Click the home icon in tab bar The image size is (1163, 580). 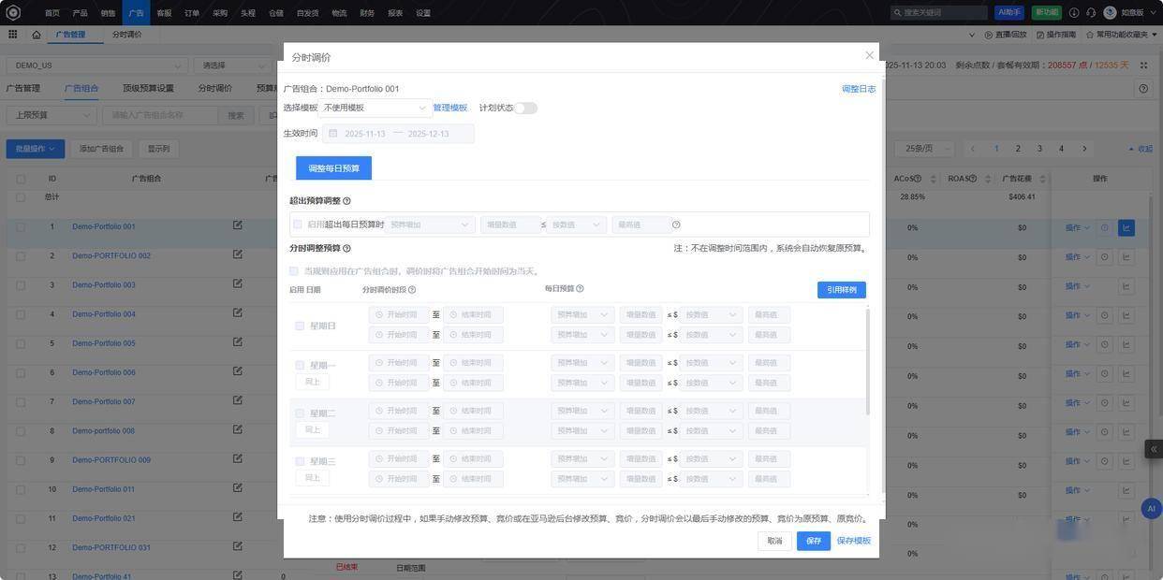[37, 35]
